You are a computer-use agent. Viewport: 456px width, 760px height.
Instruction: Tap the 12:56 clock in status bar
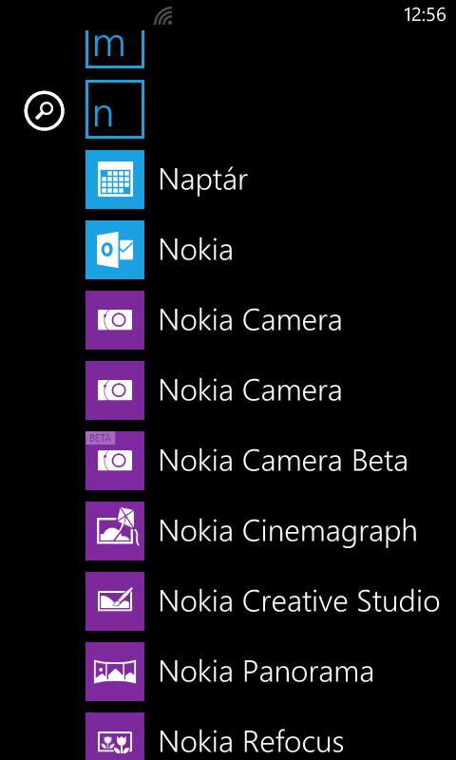pos(425,15)
